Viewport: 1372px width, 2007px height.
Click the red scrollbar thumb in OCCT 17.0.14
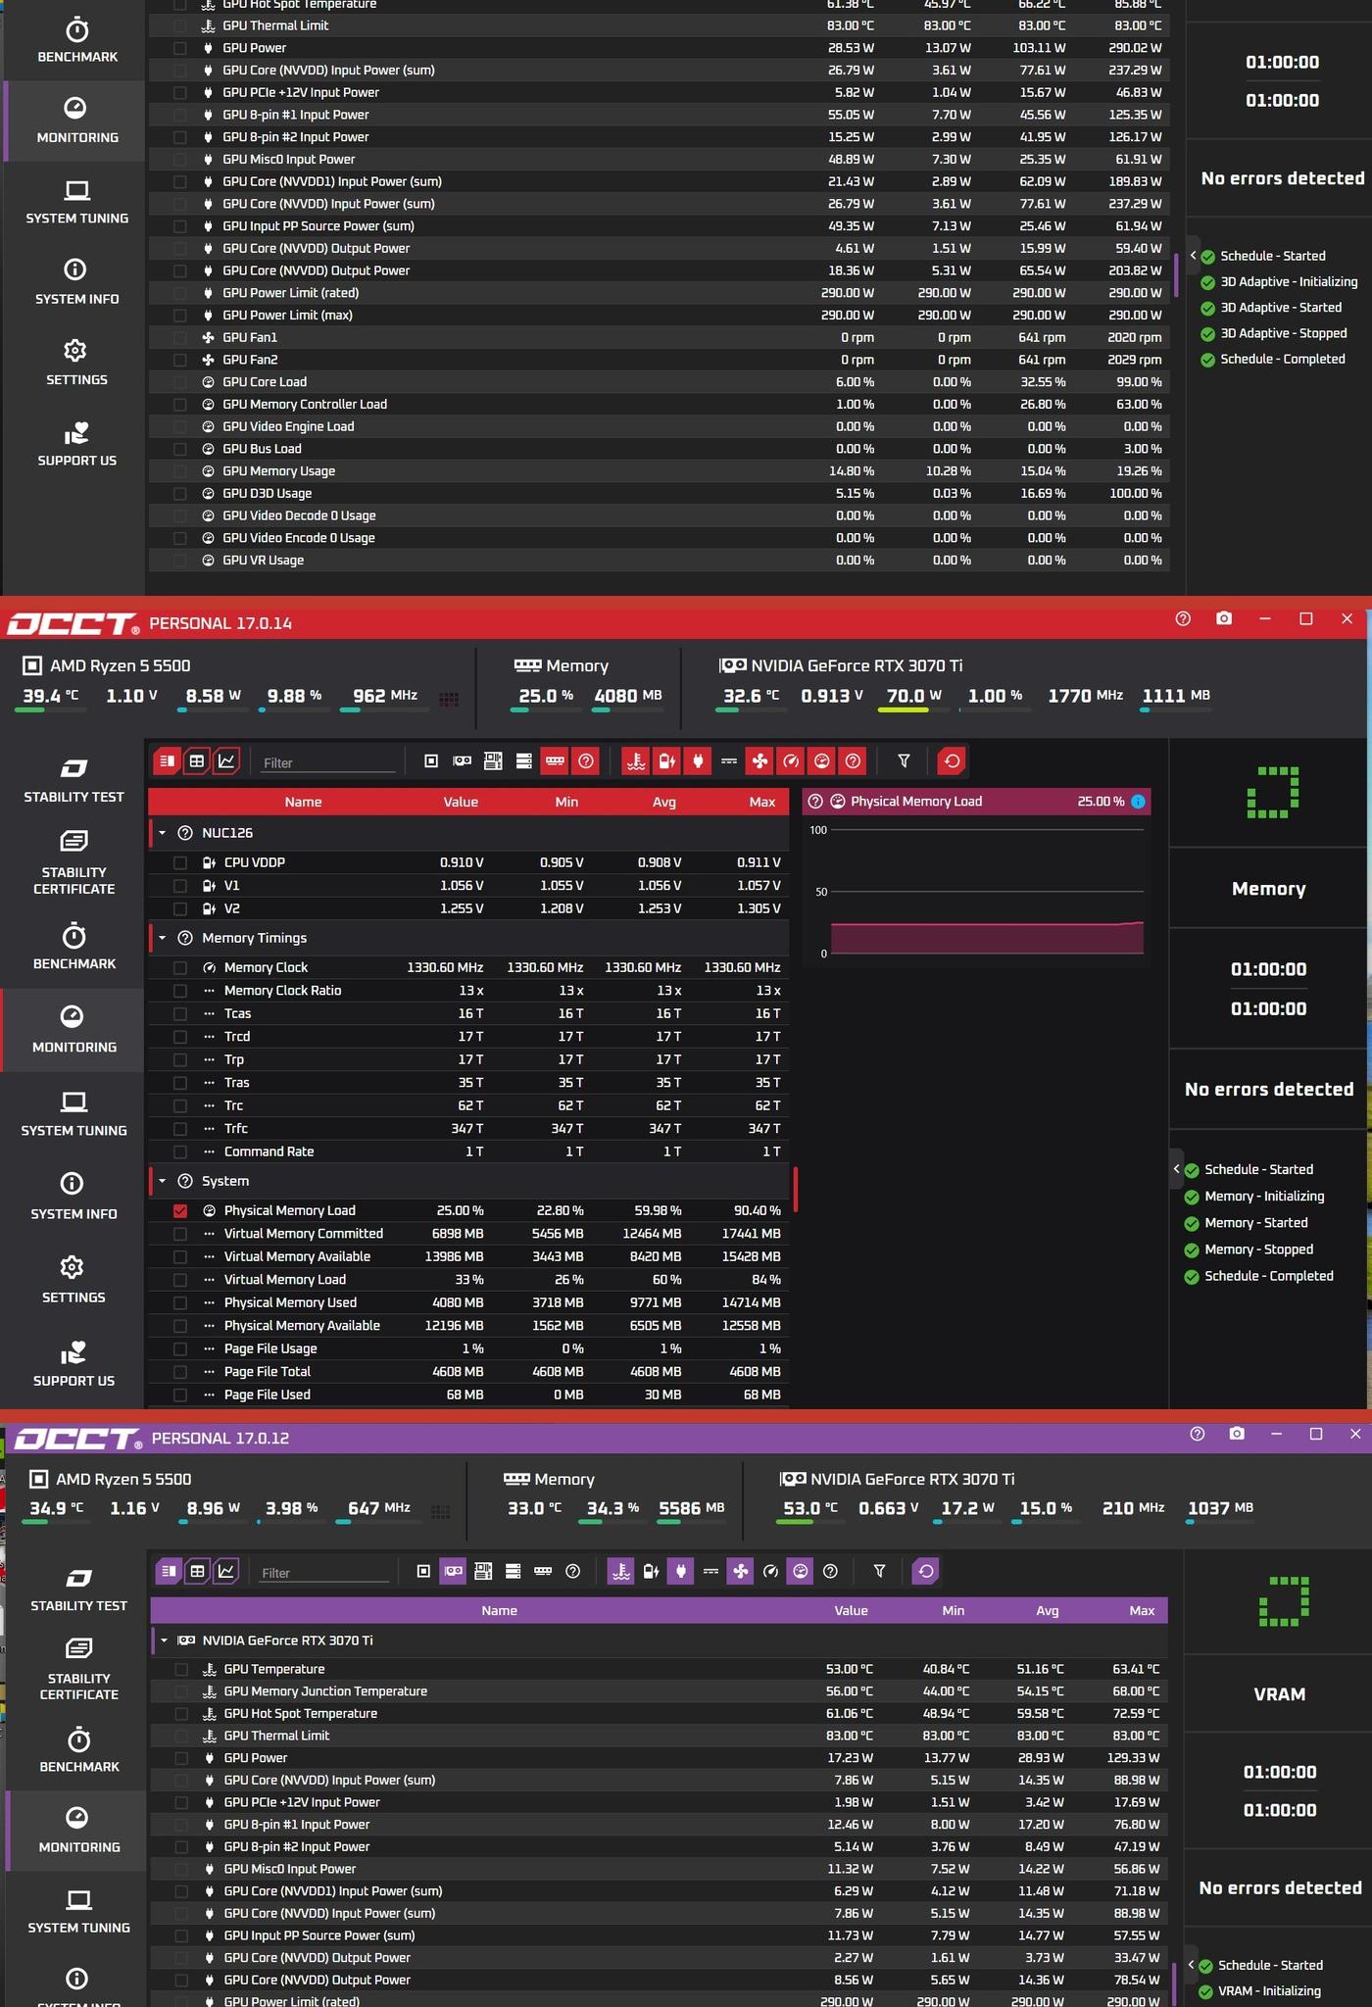coord(795,1189)
